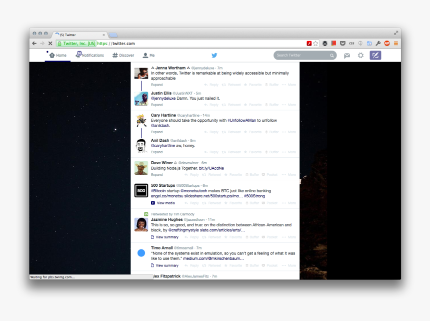The image size is (430, 321).
Task: Open Jenna Wortham's avatar
Action: 141,73
